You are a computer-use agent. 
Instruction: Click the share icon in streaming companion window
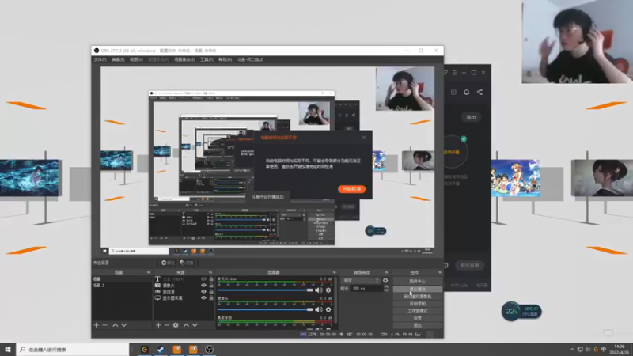[x=479, y=92]
